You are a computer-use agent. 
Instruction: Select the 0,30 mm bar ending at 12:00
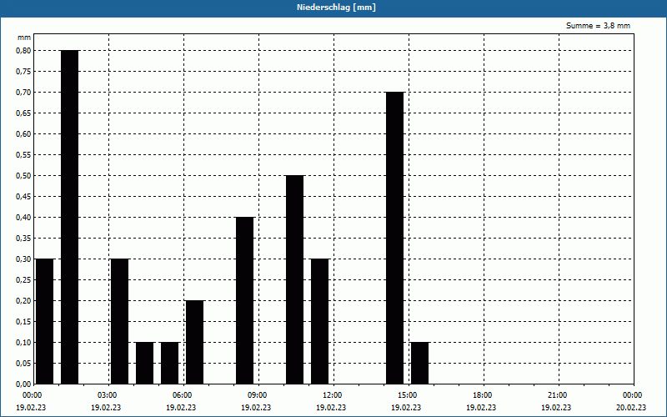(x=320, y=321)
